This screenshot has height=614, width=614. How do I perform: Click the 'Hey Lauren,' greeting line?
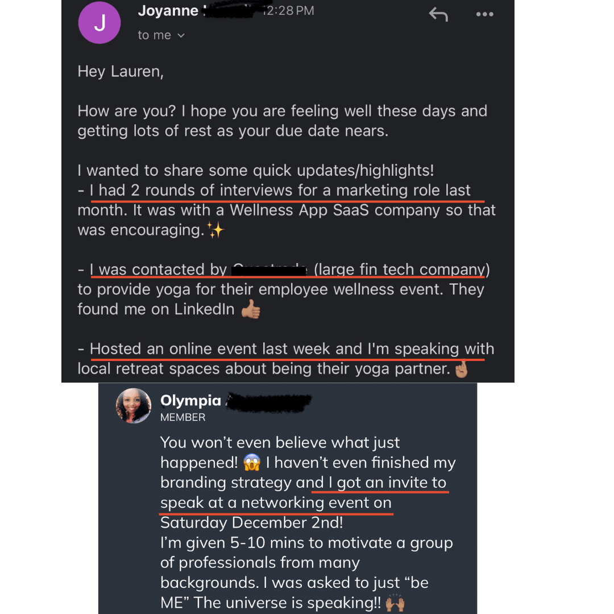point(121,72)
